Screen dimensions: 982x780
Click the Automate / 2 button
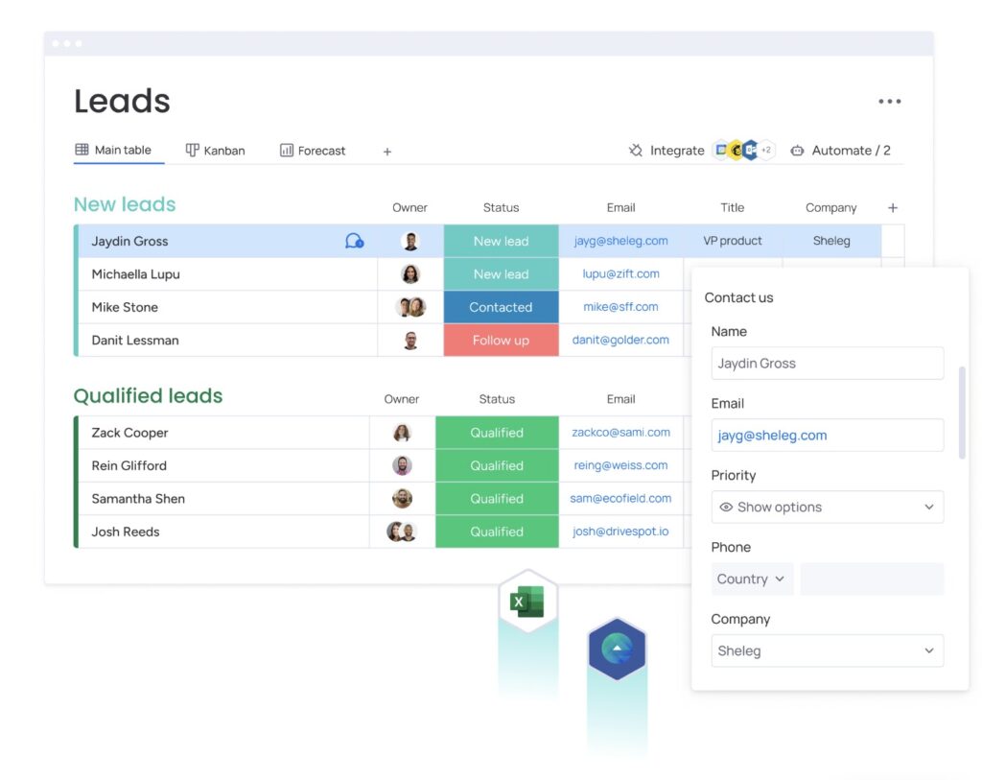click(x=840, y=151)
